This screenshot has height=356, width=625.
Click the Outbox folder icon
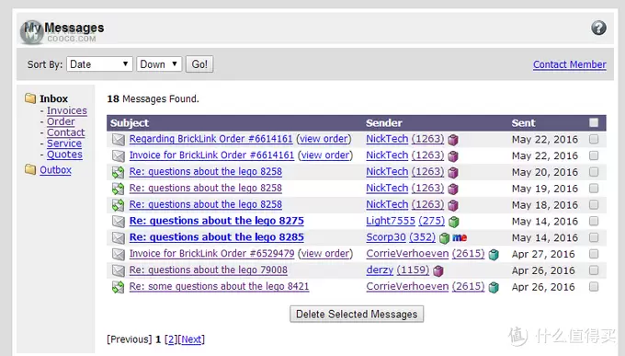coord(30,169)
